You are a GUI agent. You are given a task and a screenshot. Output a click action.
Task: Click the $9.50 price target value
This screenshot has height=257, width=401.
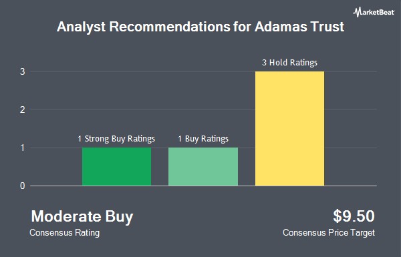tap(354, 216)
